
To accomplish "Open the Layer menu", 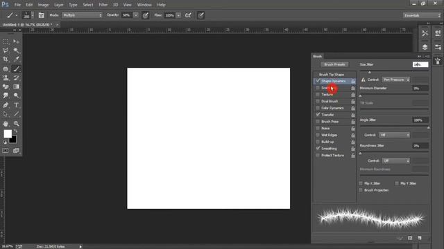I will pos(59,5).
